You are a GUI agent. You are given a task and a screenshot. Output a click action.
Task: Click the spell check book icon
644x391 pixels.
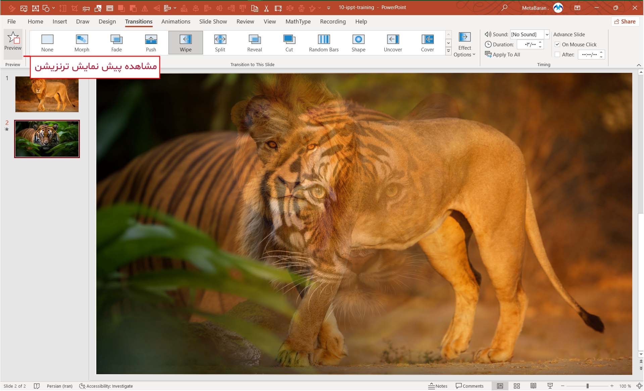point(37,386)
